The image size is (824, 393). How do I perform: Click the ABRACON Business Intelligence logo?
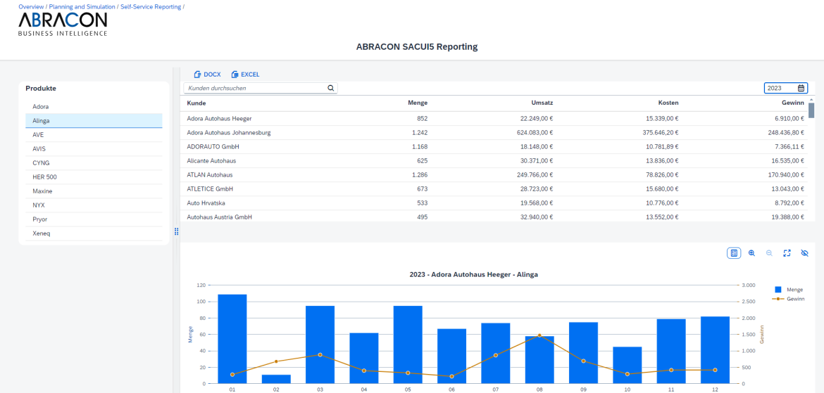63,23
